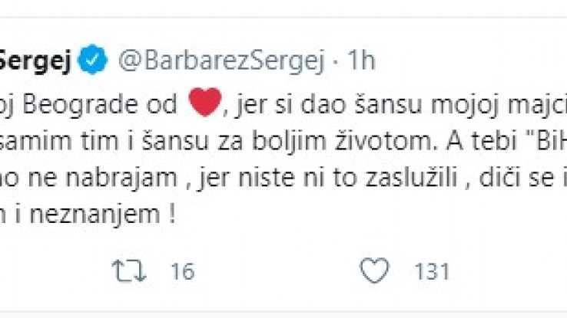Click the blue verified badge
The image size is (567, 318).
94,61
